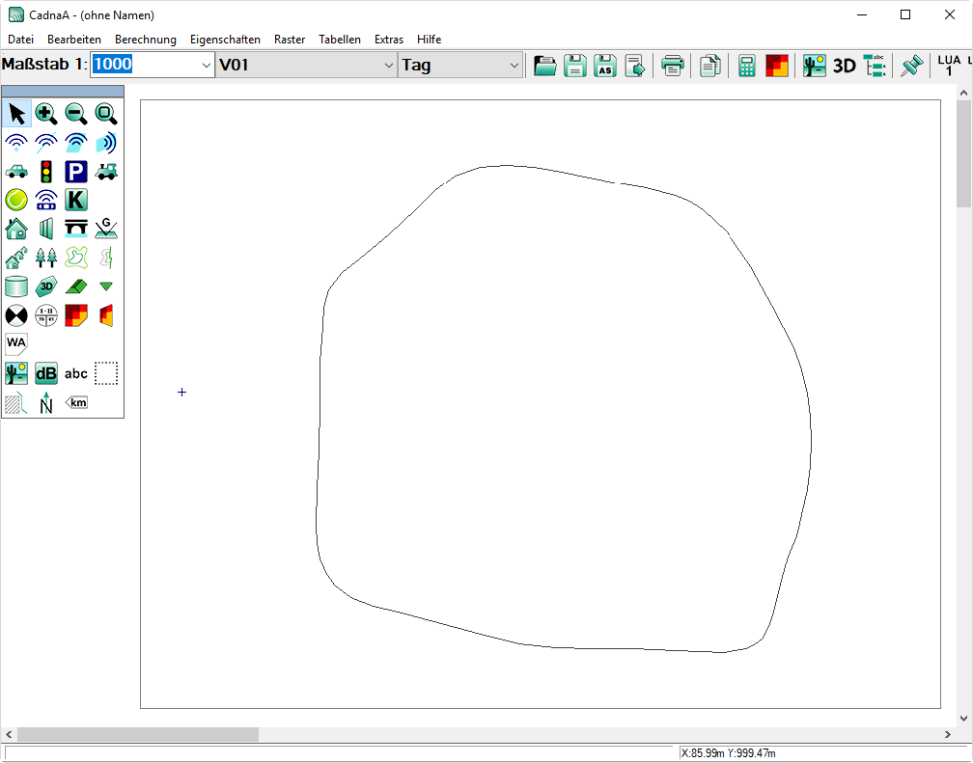Image resolution: width=973 pixels, height=763 pixels.
Task: Select the km station marker tool
Action: point(76,403)
